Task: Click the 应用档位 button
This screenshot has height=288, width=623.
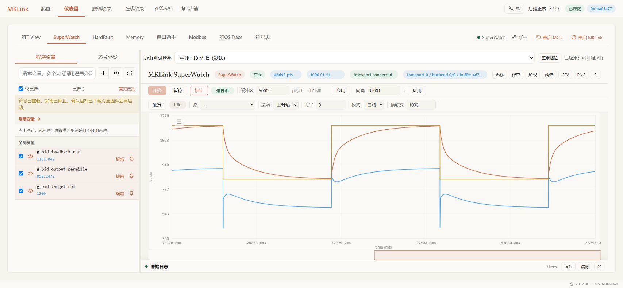Action: [x=549, y=58]
